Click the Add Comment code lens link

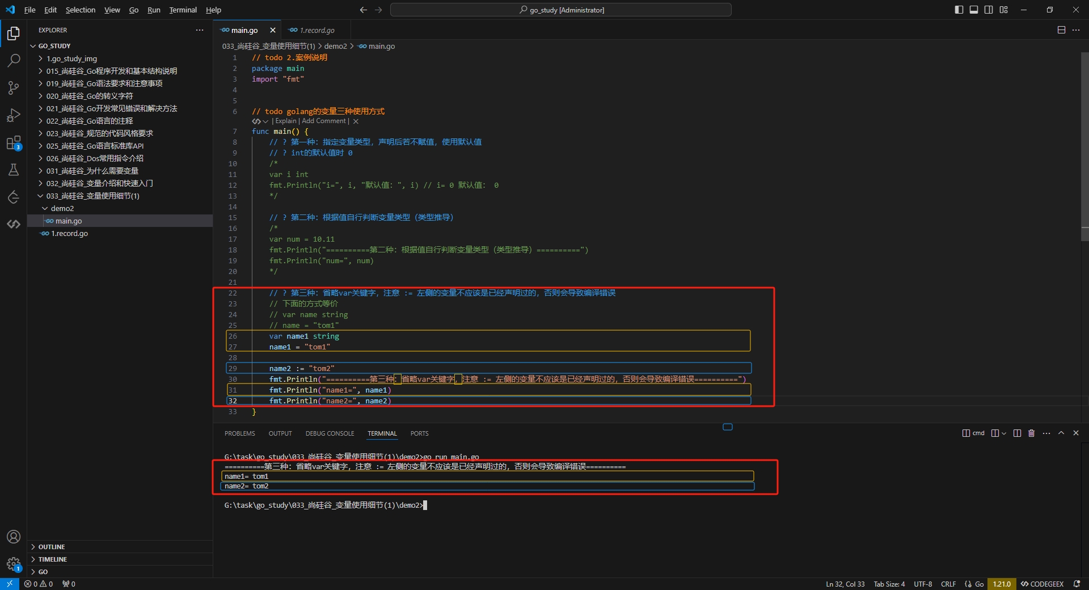323,121
